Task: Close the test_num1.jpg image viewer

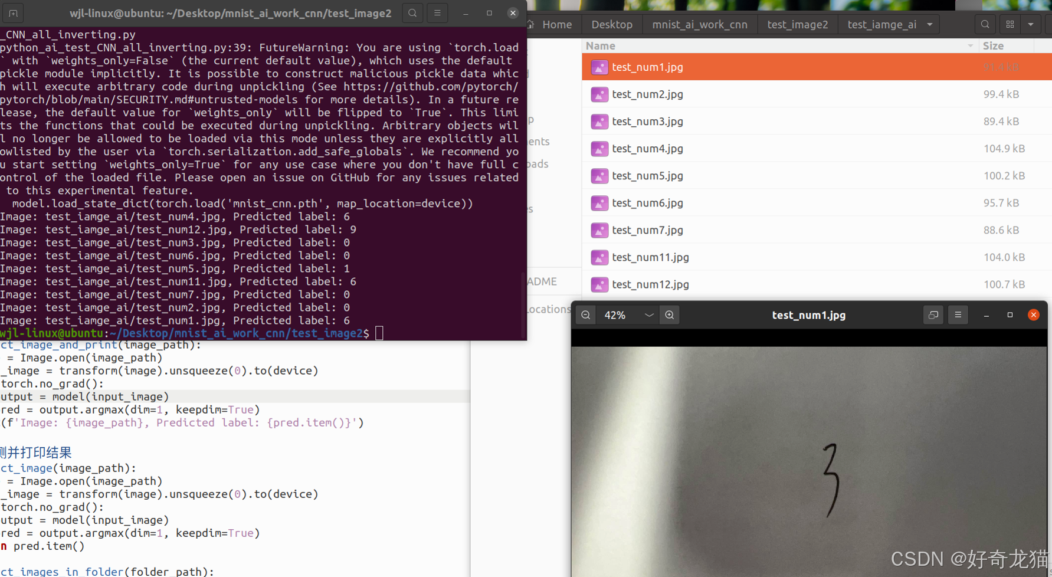Action: tap(1034, 315)
